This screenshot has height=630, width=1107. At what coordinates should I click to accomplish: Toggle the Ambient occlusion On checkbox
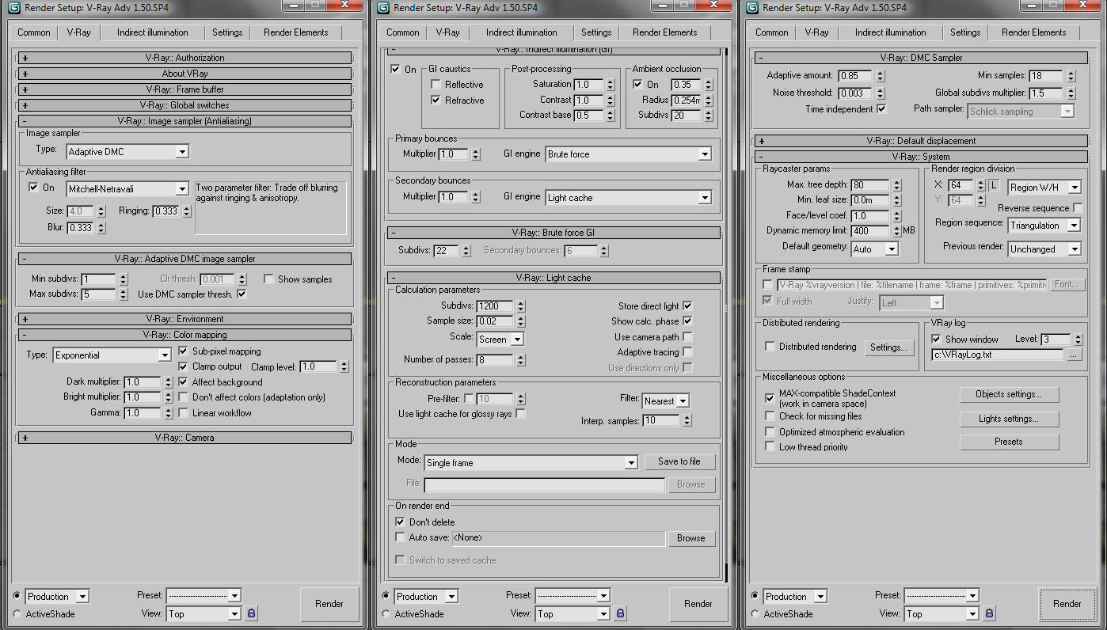click(x=637, y=85)
